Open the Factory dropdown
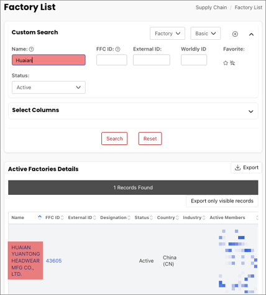Image resolution: width=266 pixels, height=295 pixels. 167,34
